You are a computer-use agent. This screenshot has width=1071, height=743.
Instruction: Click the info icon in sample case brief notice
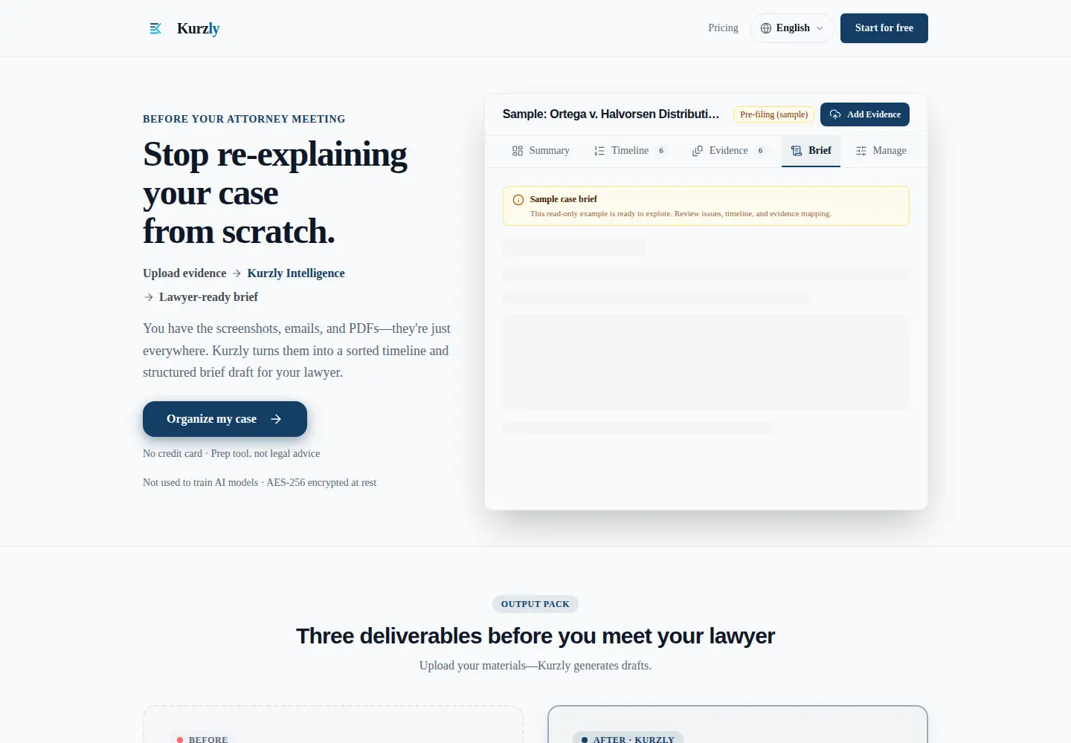pyautogui.click(x=518, y=200)
